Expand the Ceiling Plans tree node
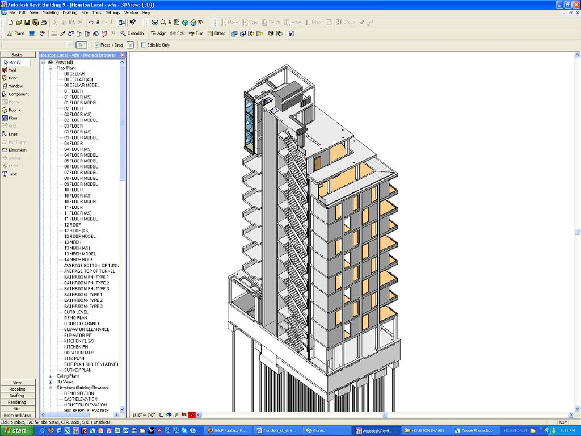This screenshot has height=436, width=581. (x=50, y=376)
